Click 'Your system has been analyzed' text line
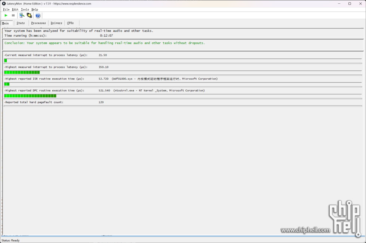This screenshot has height=243, width=366. click(x=79, y=31)
